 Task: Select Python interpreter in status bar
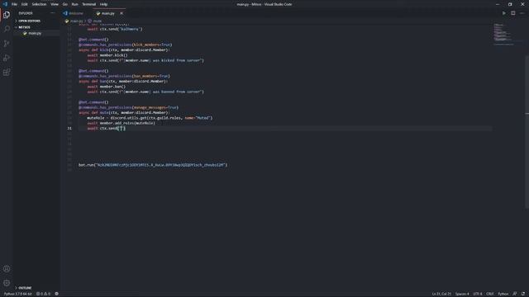click(x=17, y=294)
